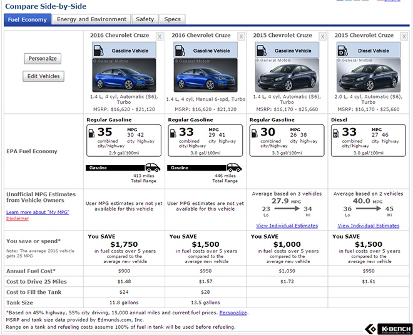This screenshot has height=335, width=413.
Task: View Individual Estimates for 40.0 MPG average
Action: coord(369,226)
